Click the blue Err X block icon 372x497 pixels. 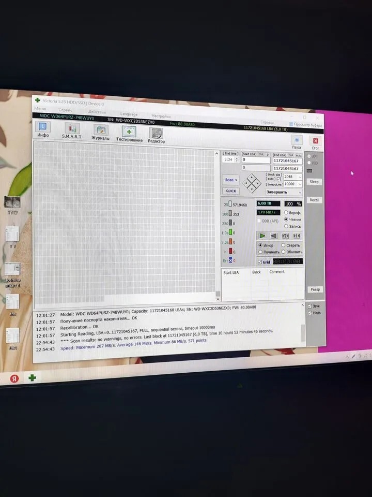point(230,260)
